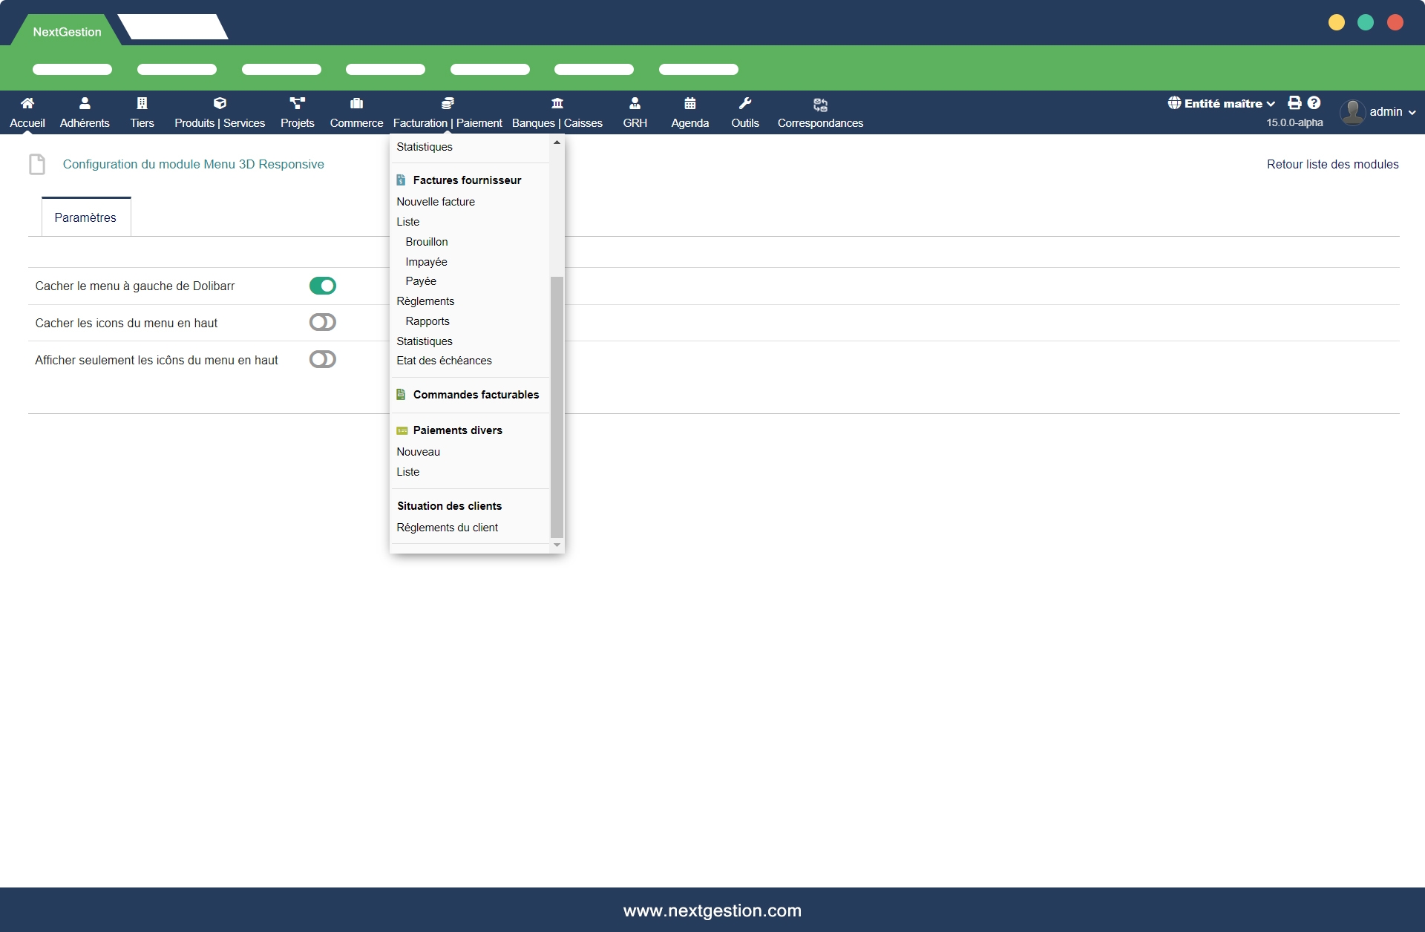Click the Tiers building icon
This screenshot has height=932, width=1425.
[142, 103]
